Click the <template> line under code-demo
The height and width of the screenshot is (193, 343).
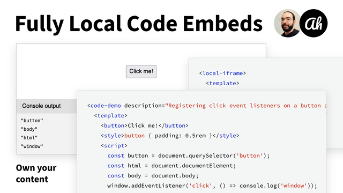pos(111,116)
